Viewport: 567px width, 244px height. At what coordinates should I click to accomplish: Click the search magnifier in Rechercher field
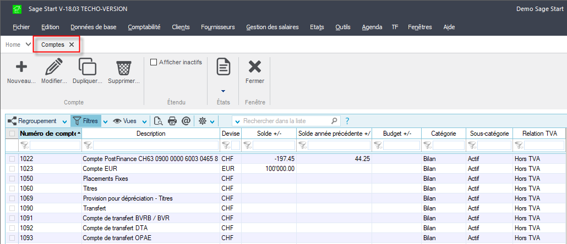(334, 120)
